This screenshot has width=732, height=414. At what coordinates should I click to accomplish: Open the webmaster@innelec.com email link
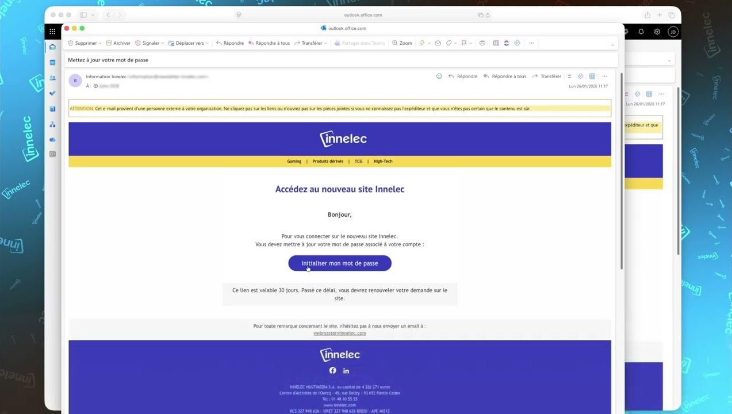[x=339, y=333]
